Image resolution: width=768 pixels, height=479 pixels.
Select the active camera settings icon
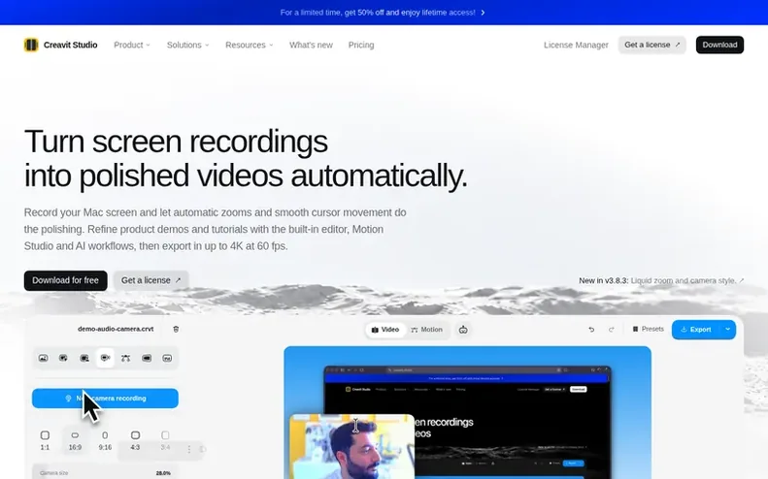click(x=105, y=358)
